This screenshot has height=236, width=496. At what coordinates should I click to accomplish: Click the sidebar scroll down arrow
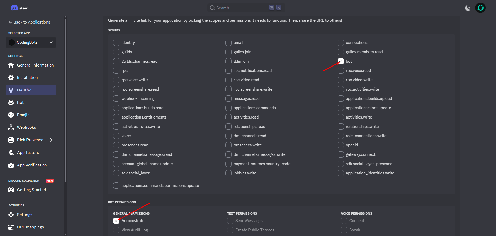tap(66, 234)
